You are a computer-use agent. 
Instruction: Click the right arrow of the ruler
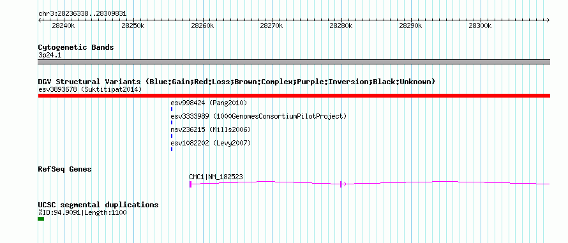548,20
